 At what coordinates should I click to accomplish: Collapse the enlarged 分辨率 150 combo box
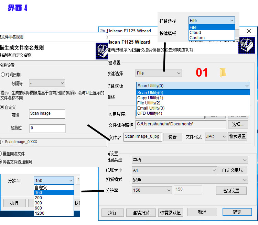click(54, 181)
